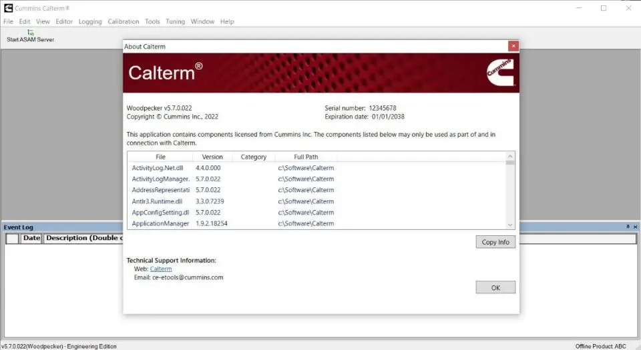Screen dimensions: 641x350
Task: Select the ActivityLog.Net.dll row
Action: click(x=316, y=167)
